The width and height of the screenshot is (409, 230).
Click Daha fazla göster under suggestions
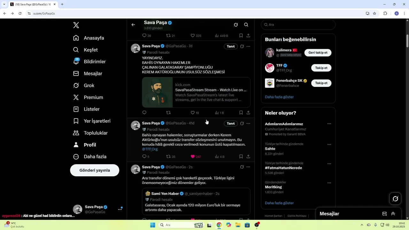coord(279,97)
